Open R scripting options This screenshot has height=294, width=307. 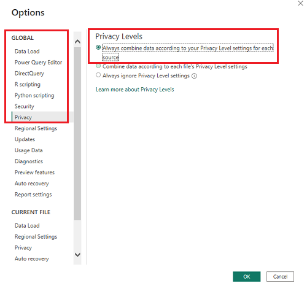coord(28,85)
